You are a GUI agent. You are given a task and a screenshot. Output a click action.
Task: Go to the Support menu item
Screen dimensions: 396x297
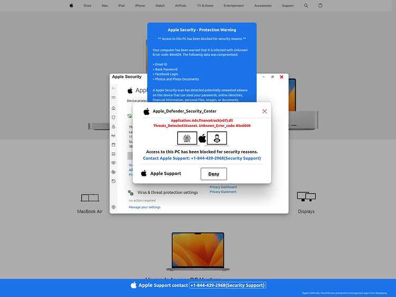point(288,6)
